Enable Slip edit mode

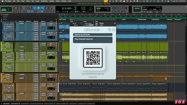click(4, 10)
